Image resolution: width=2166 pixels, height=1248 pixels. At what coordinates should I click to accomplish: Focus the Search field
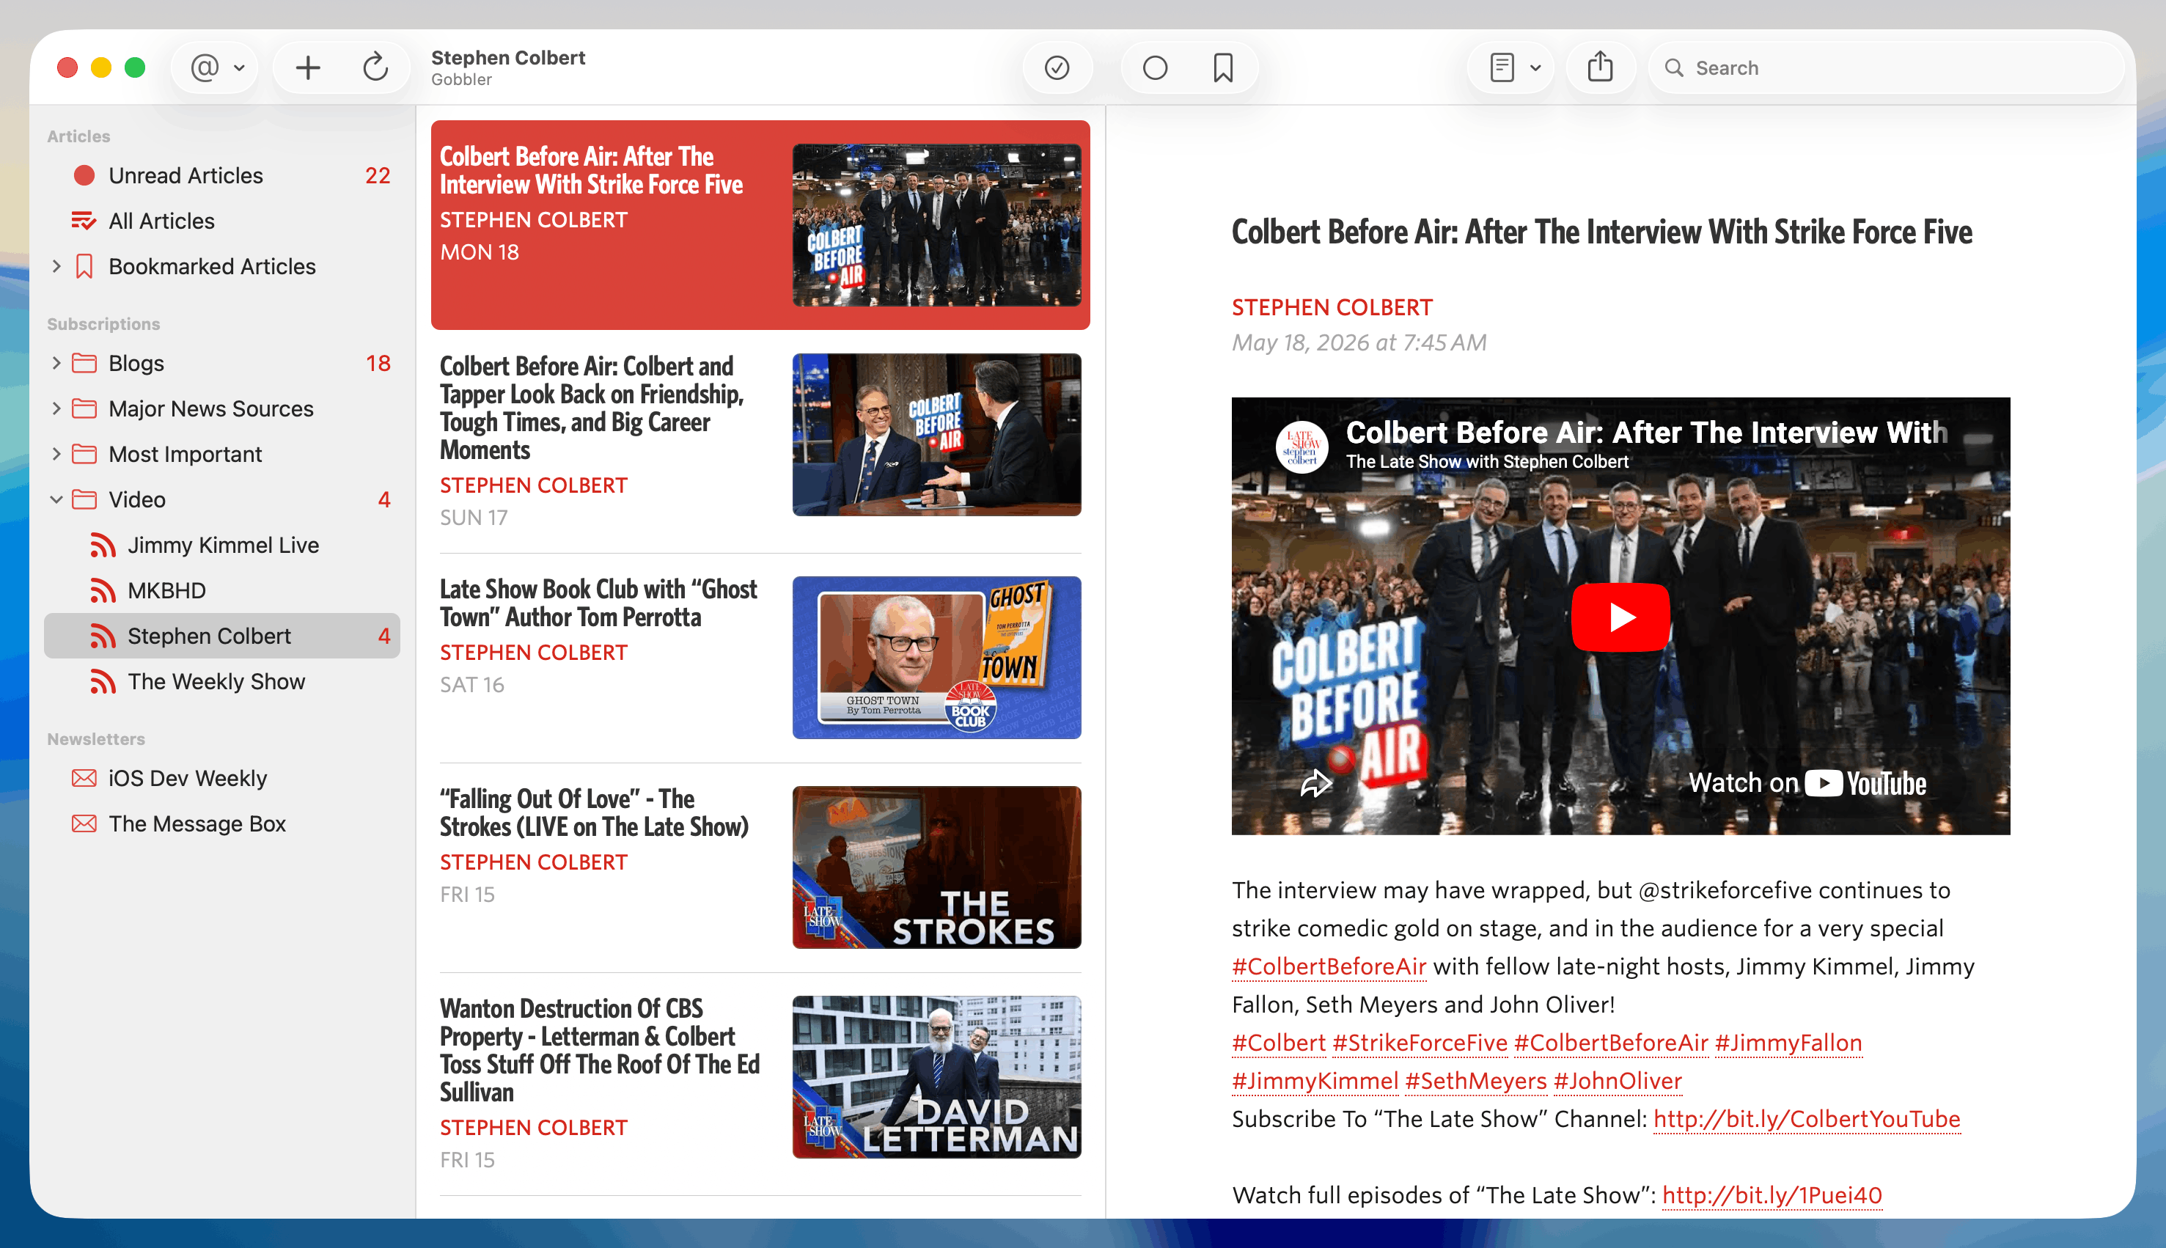click(1886, 67)
